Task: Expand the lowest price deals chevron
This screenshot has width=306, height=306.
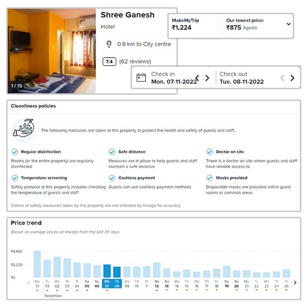Action: coord(289,24)
